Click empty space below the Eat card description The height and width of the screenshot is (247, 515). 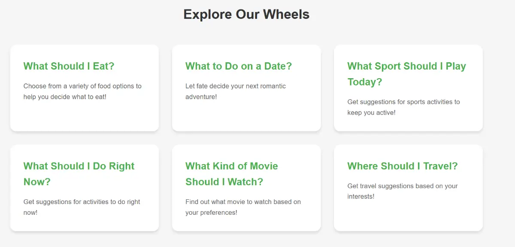point(84,116)
